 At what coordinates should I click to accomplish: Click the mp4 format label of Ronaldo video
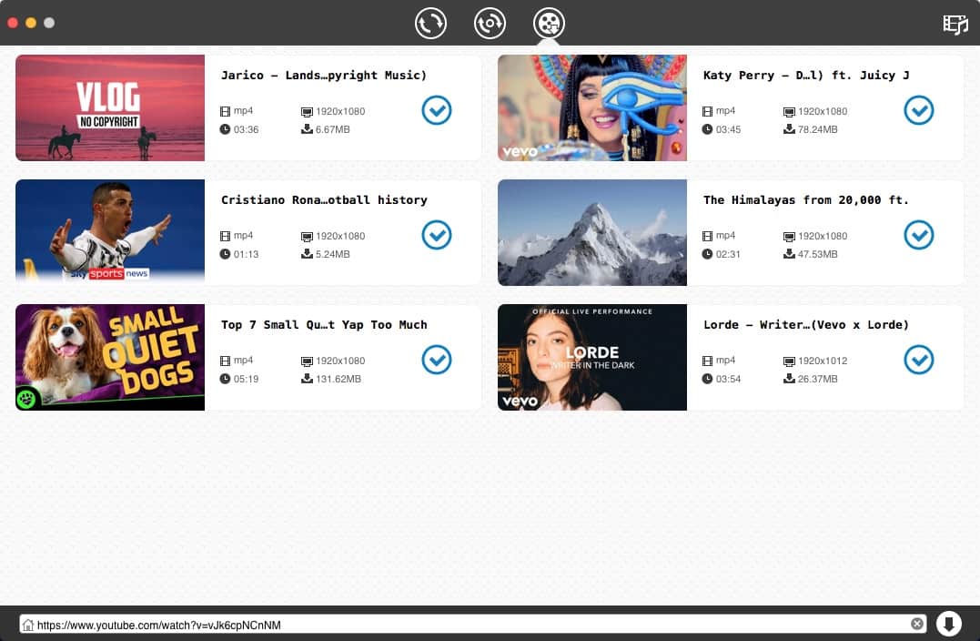(243, 235)
